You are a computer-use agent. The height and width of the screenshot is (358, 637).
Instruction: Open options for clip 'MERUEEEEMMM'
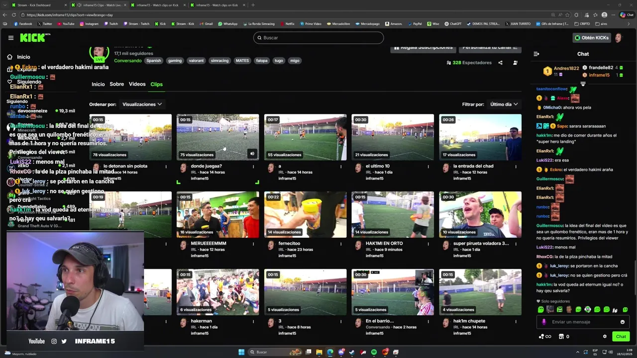253,244
